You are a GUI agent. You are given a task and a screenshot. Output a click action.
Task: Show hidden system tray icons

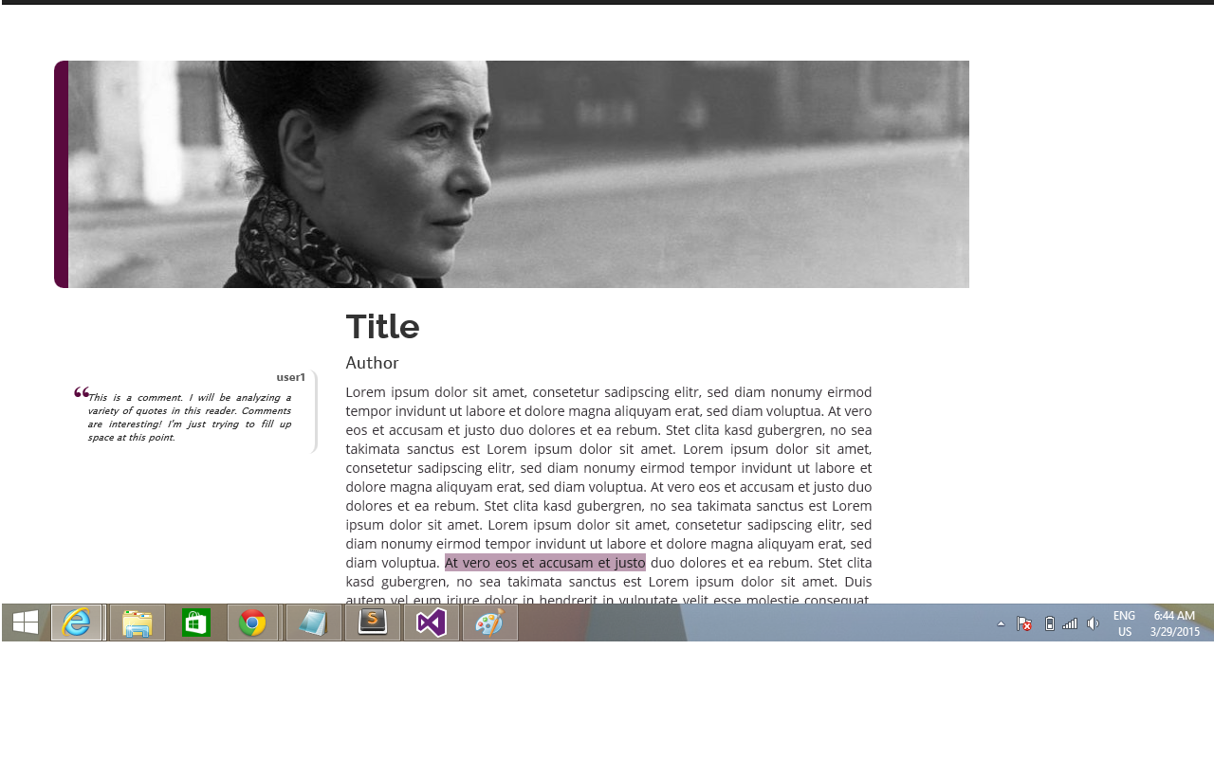coord(1001,623)
